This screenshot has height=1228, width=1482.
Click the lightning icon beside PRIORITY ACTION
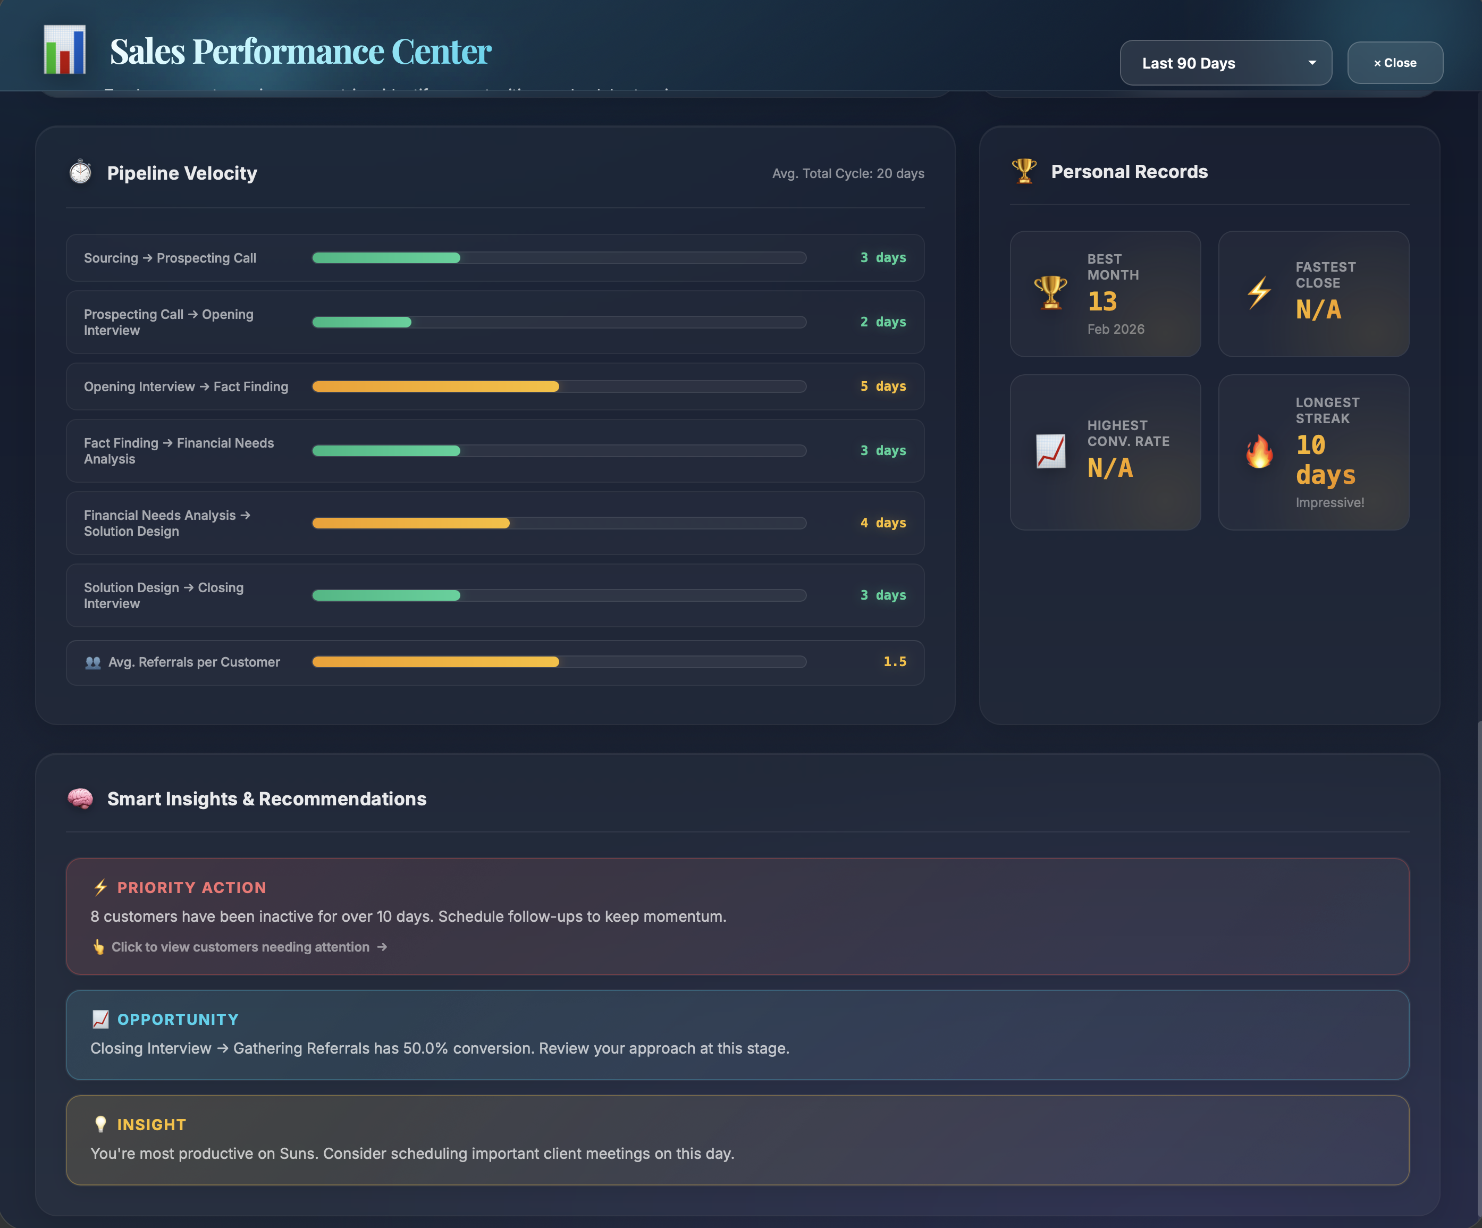[100, 887]
